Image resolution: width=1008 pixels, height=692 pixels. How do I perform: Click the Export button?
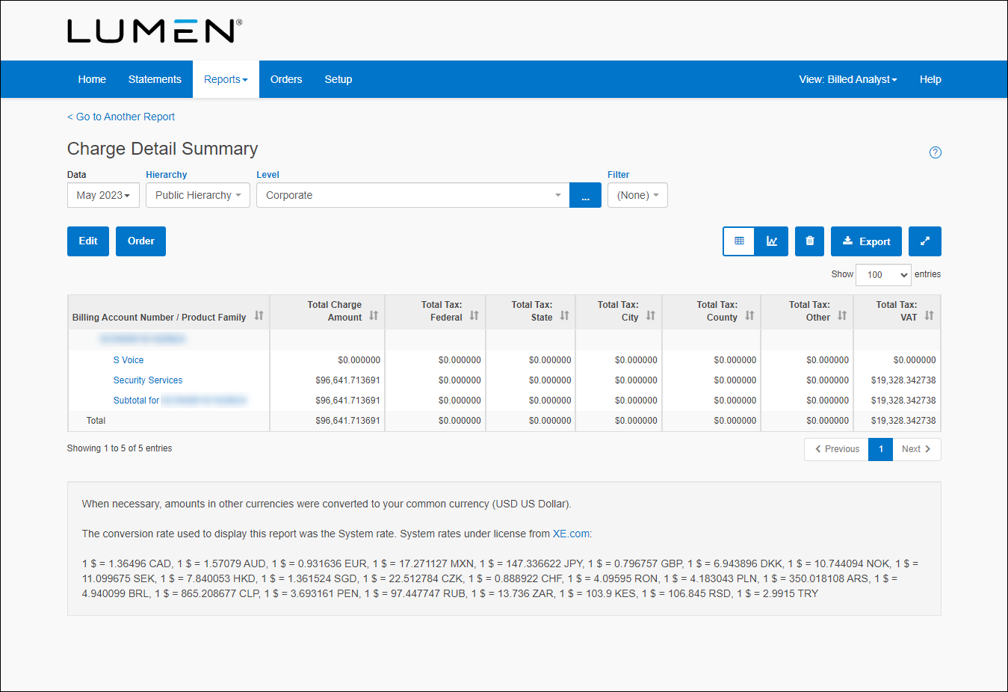(x=866, y=241)
